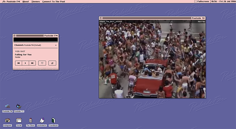This screenshot has width=236, height=129.
Task: Click the artist name Hunter
Action: [x=18, y=57]
